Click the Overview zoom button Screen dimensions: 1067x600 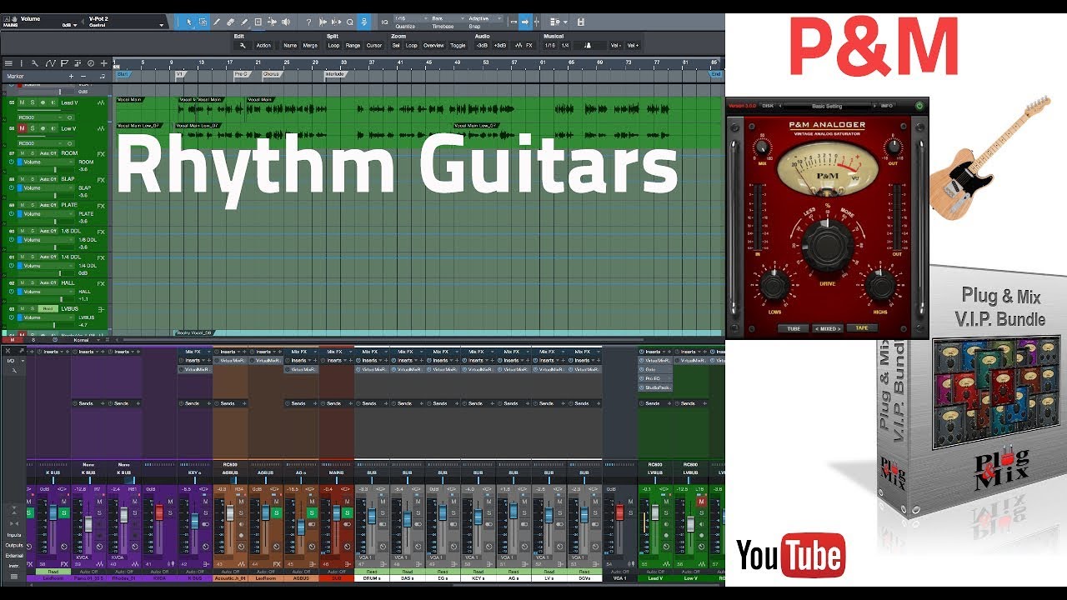point(433,46)
